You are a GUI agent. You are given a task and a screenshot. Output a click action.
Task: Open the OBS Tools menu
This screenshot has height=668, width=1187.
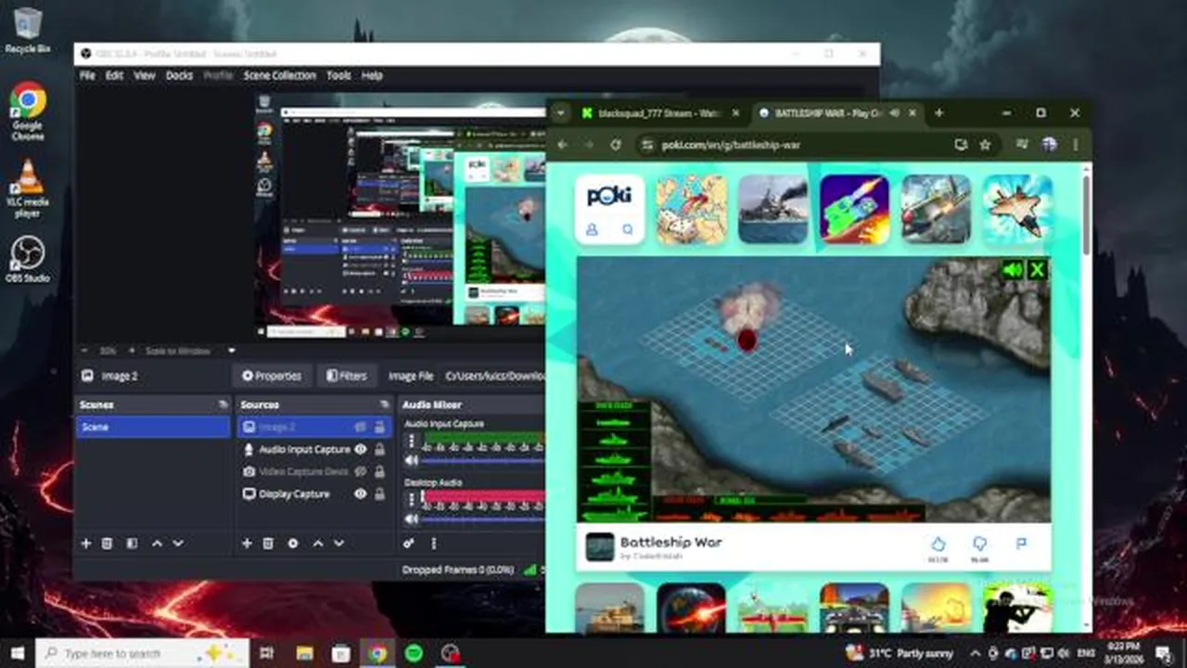(x=338, y=75)
